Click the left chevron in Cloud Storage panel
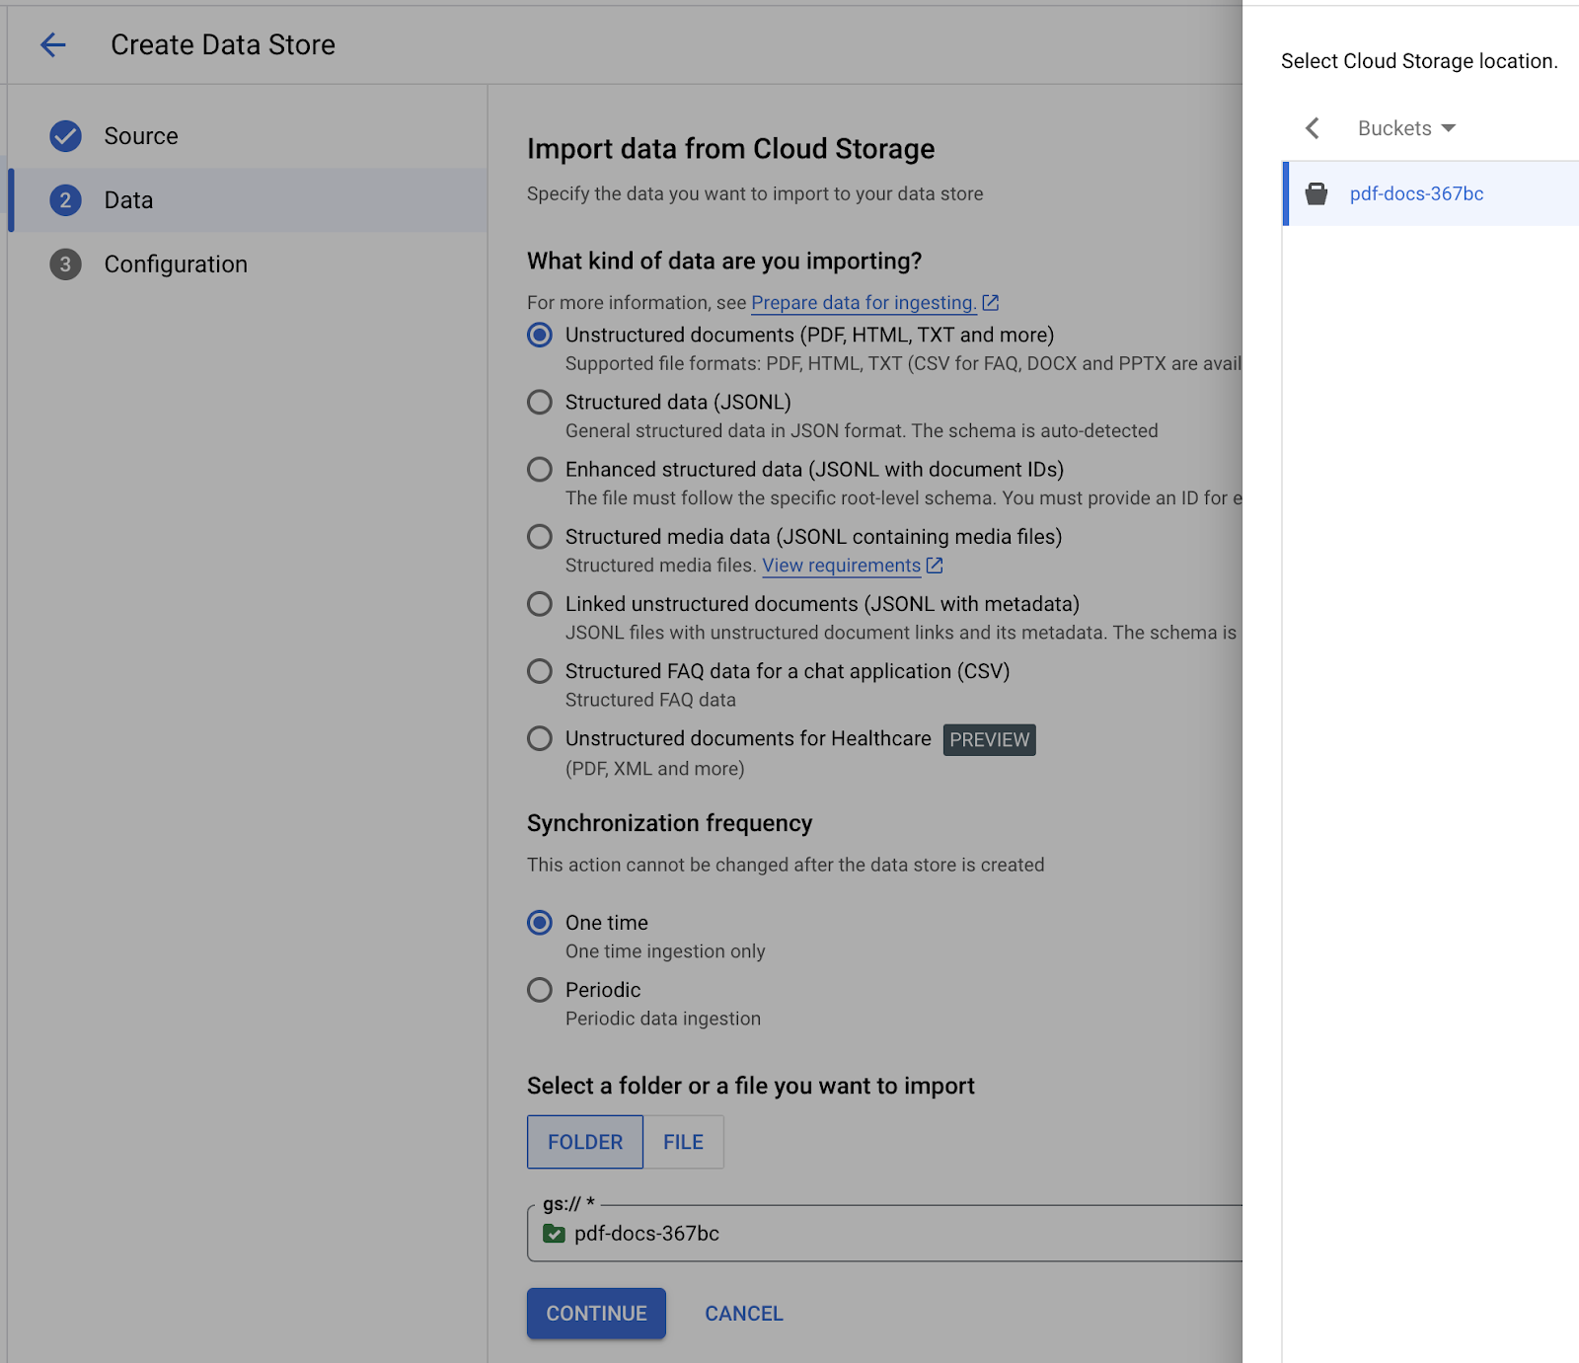1579x1363 pixels. click(1313, 128)
